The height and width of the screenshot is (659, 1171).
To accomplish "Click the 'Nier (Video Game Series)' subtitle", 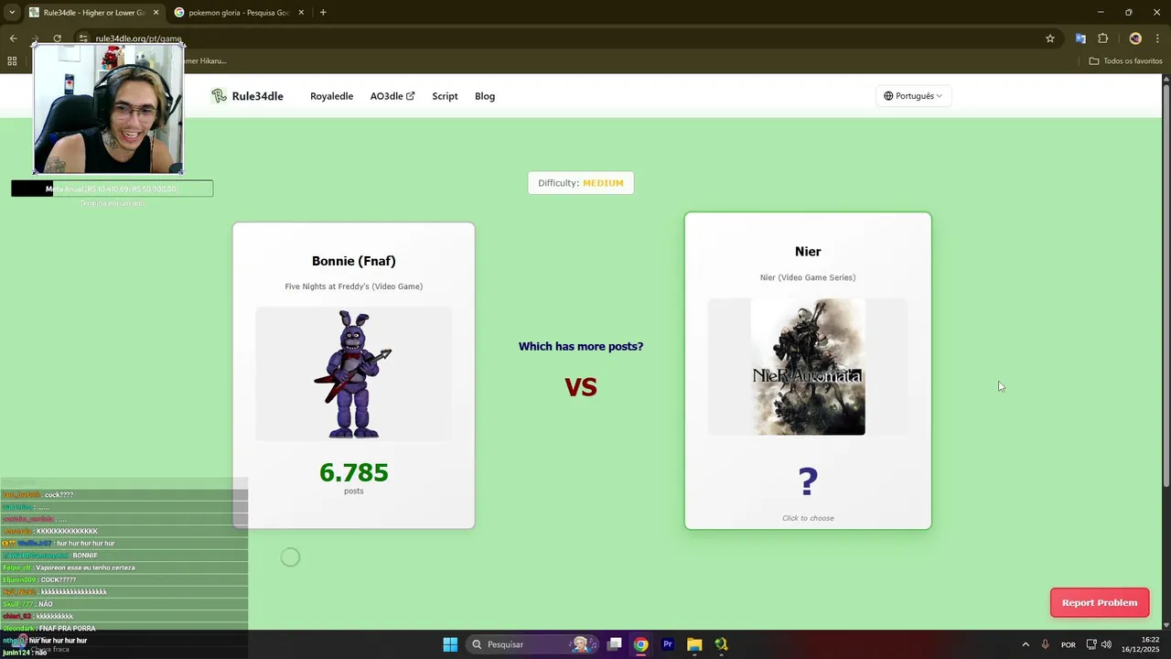I will (x=808, y=277).
